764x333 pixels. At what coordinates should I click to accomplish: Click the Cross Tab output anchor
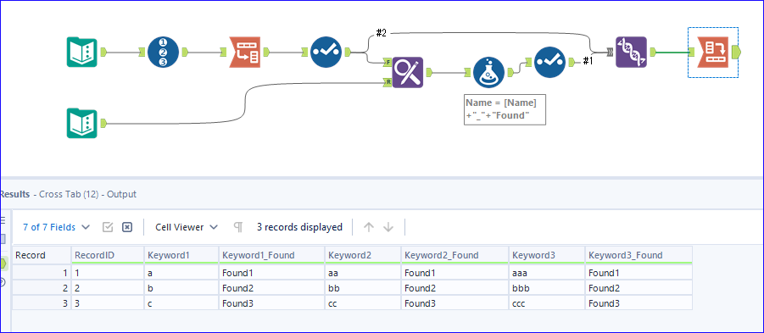point(736,52)
